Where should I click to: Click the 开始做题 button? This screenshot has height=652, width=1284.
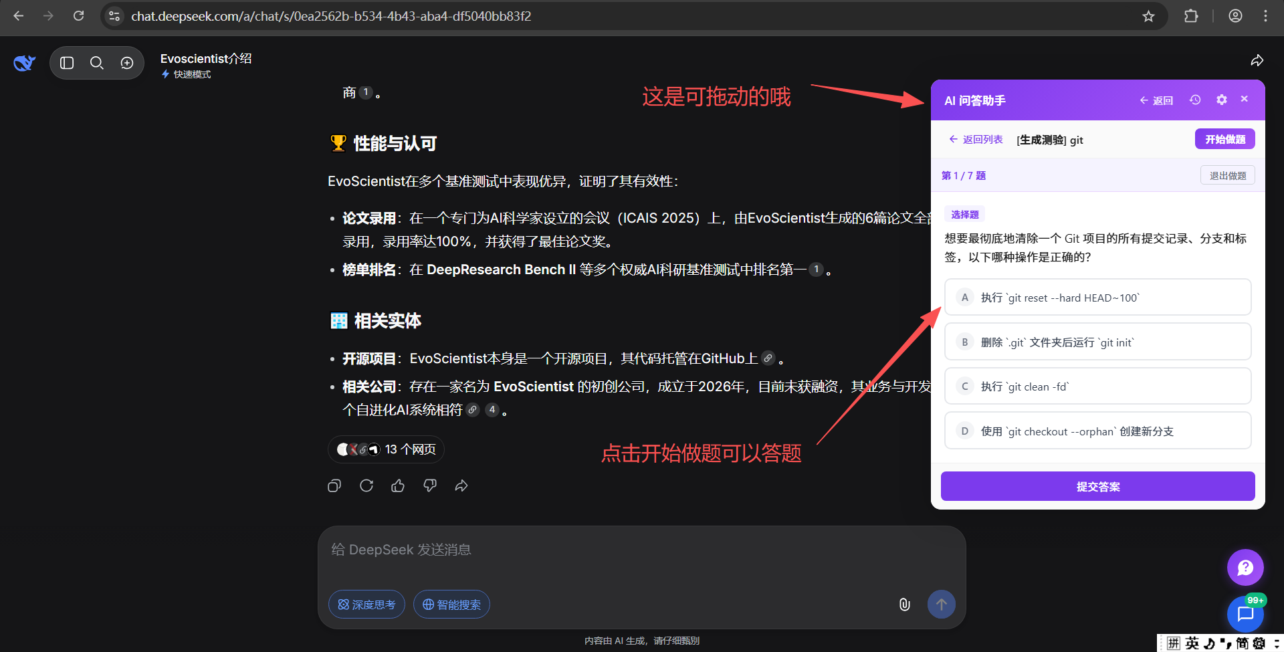coord(1225,139)
